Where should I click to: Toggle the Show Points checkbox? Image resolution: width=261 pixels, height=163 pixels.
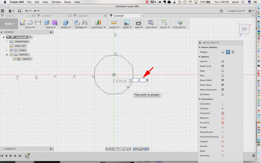pyautogui.click(x=223, y=85)
